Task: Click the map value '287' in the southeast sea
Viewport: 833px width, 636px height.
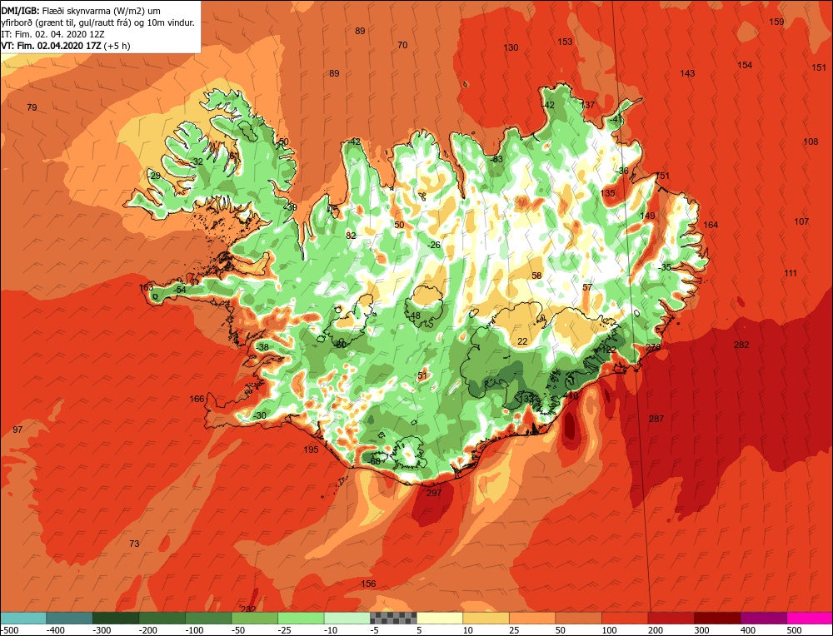Action: [656, 419]
